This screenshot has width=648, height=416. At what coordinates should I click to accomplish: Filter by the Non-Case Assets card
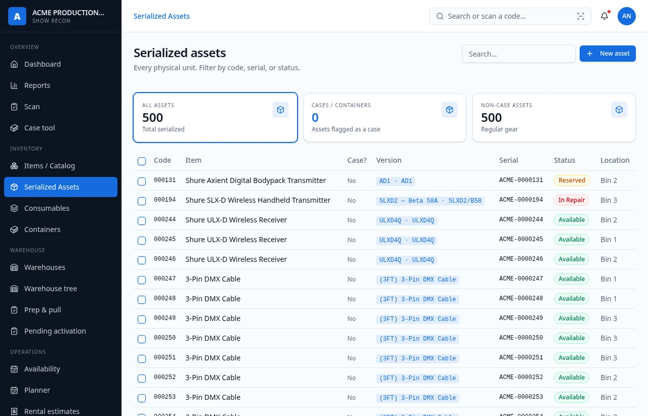pyautogui.click(x=554, y=117)
